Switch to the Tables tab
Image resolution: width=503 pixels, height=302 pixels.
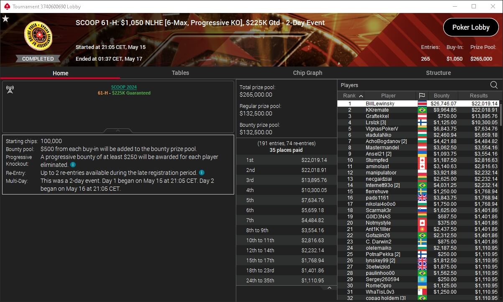click(x=180, y=73)
